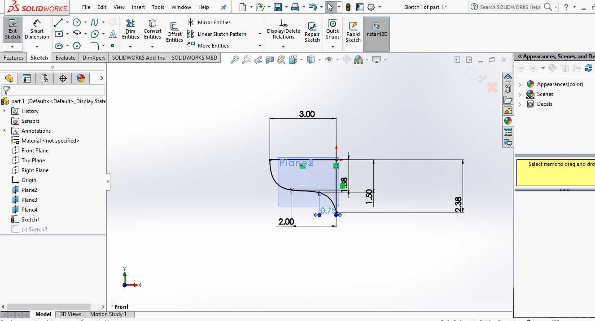Expand the Annotations tree node

(4, 130)
